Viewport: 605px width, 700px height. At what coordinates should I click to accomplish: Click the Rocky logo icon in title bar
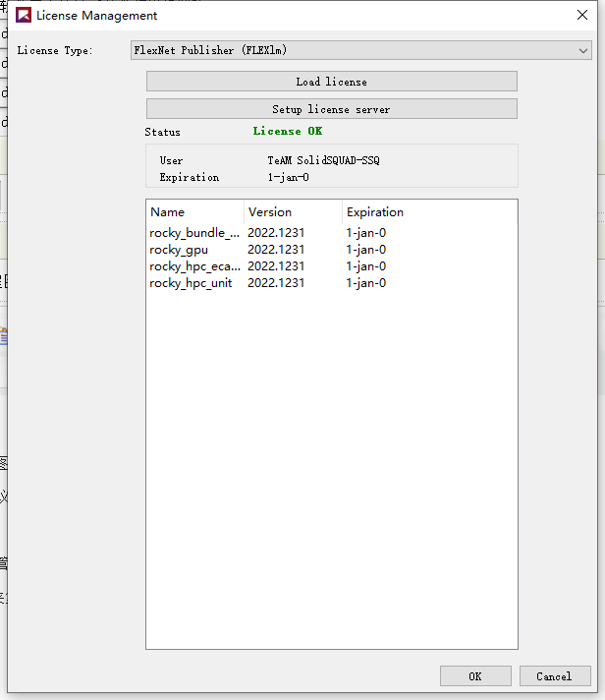point(24,15)
